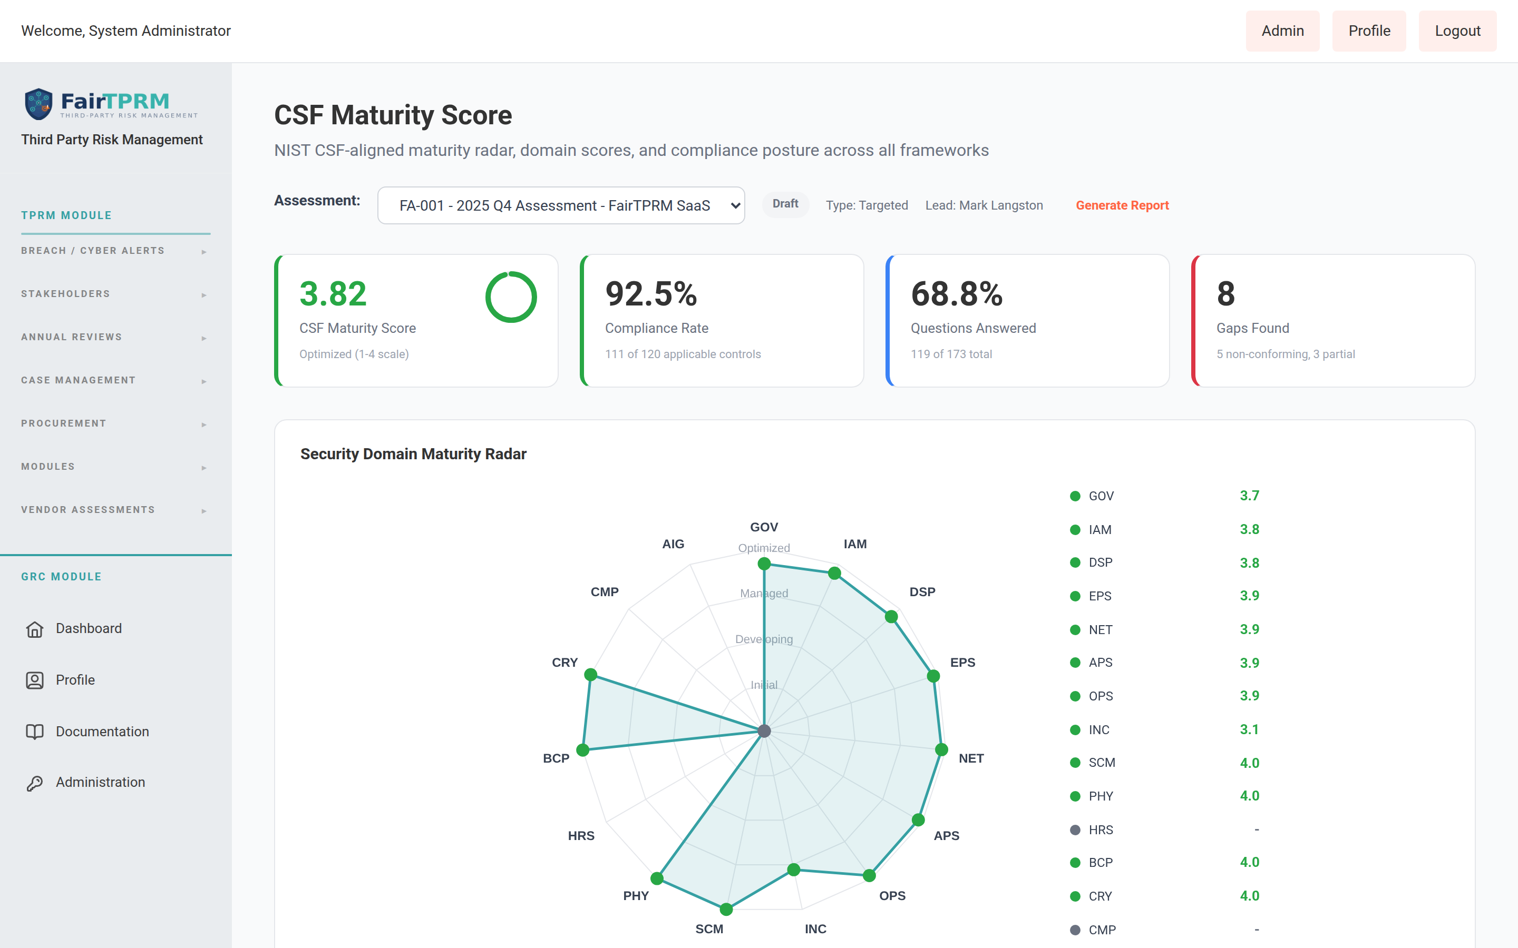Go to Dashboard in GRC module

[89, 629]
